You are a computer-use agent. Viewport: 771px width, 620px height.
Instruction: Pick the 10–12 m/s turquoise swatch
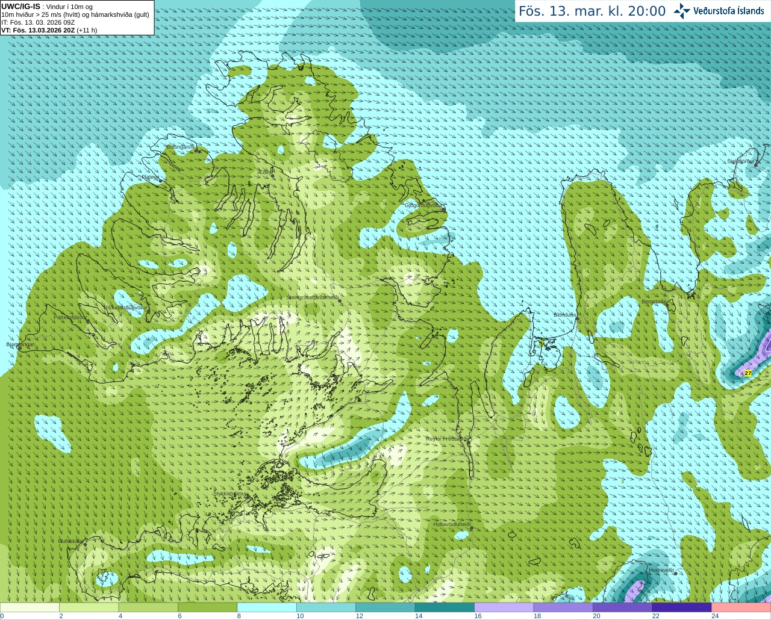326,607
